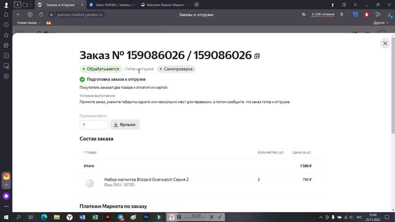Open the blue shield protection extension
The image size is (395, 222).
click(x=355, y=14)
